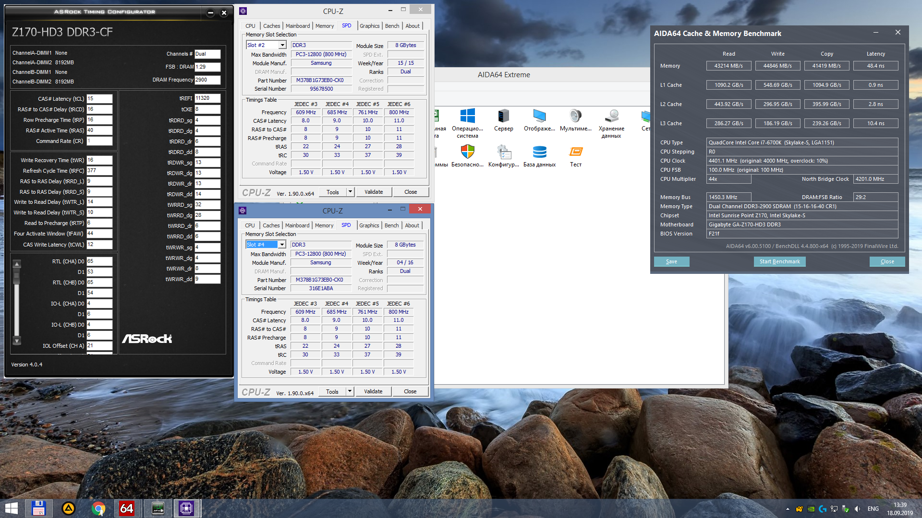Click scroll-down arrow in ASRock Timing Configurator
This screenshot has width=922, height=518.
pos(17,341)
